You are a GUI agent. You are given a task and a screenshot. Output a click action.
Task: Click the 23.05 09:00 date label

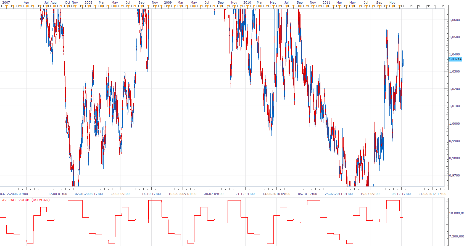pyautogui.click(x=120, y=194)
